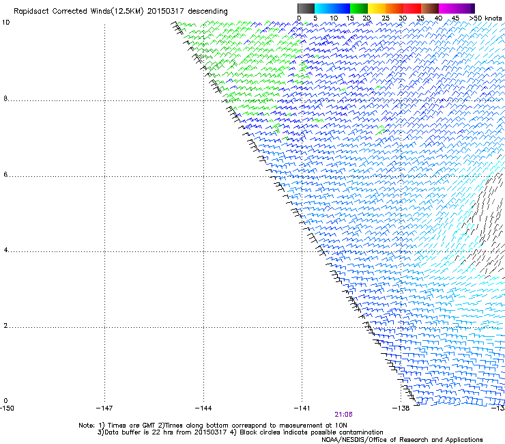Image resolution: width=505 pixels, height=444 pixels.
Task: Click the note 'Times are GMT'
Action: click(131, 426)
